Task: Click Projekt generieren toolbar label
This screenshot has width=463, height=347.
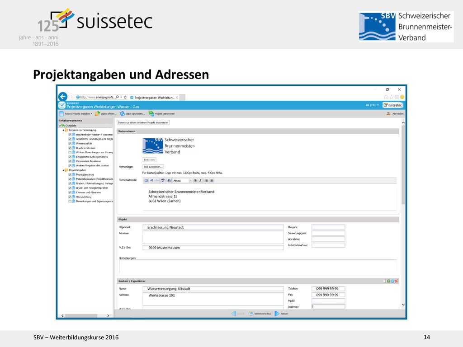Action: point(165,113)
